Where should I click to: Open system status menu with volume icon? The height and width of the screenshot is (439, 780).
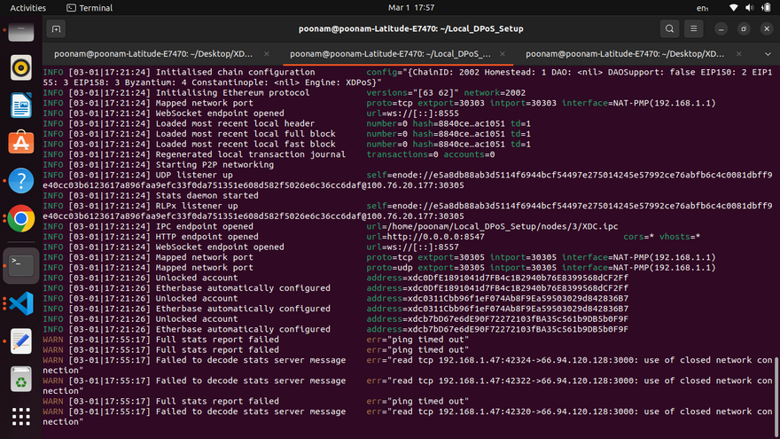pyautogui.click(x=750, y=7)
